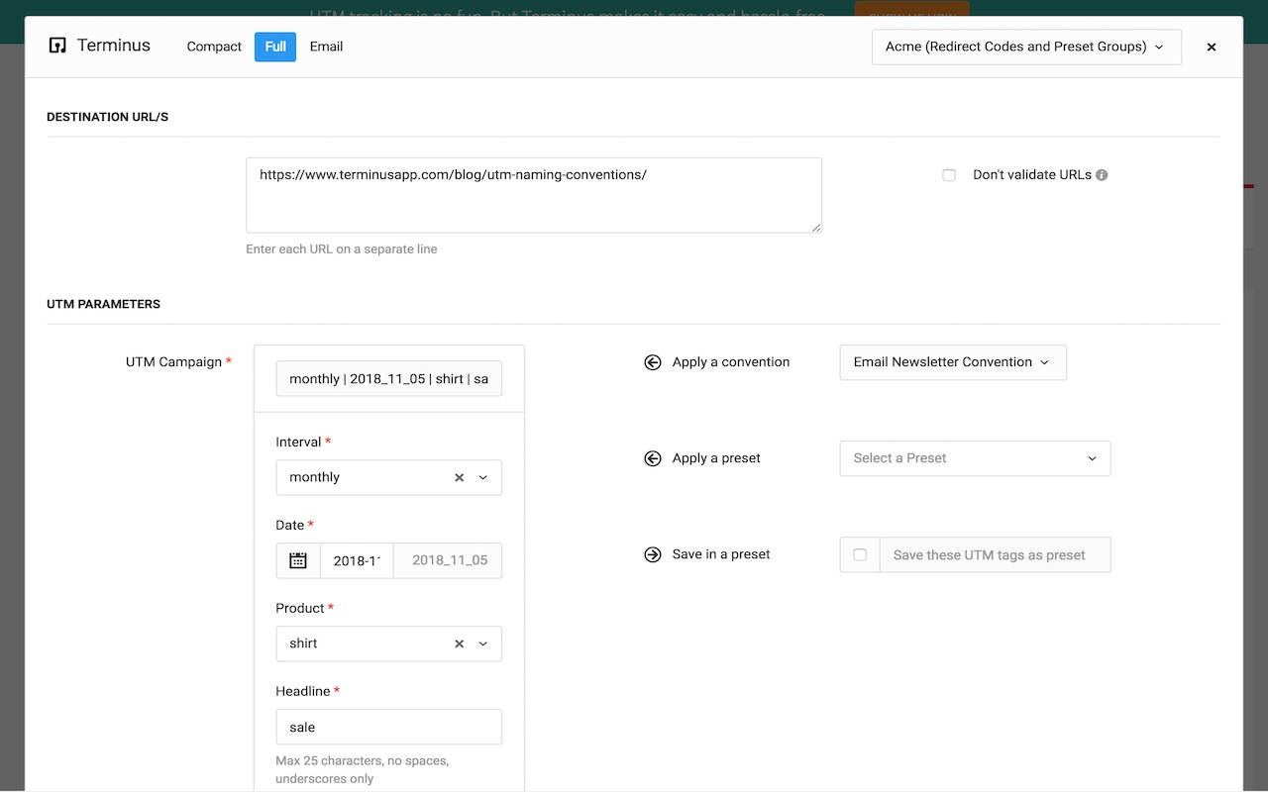This screenshot has height=792, width=1268.
Task: Clear the monthly interval selection
Action: click(x=459, y=477)
